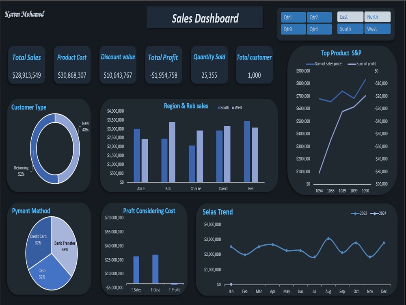
Task: Click the West legend entry
Action: (x=237, y=108)
